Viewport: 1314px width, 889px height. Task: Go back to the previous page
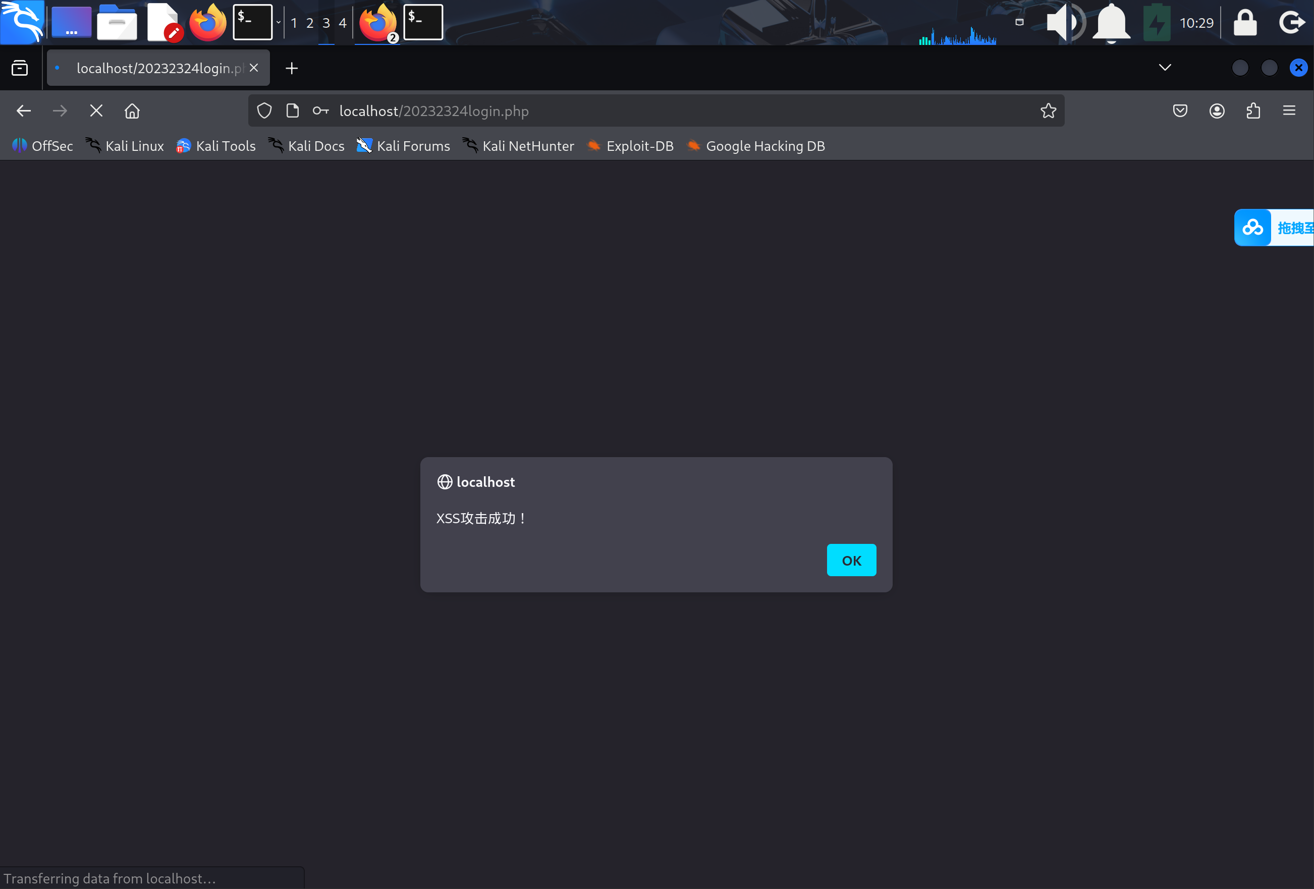(24, 111)
